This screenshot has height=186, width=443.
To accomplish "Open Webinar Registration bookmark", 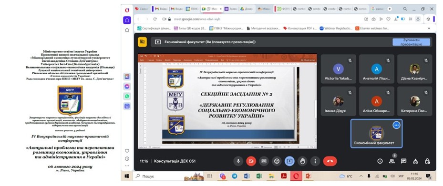I will [336, 28].
